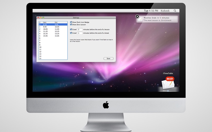Click the End column header

click(61, 22)
